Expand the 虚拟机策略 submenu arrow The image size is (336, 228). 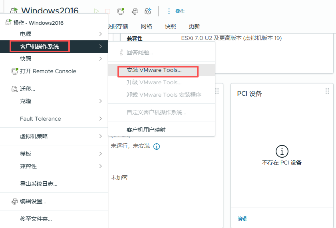tap(101, 136)
